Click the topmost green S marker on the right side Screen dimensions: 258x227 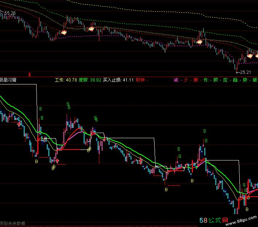coord(205,131)
